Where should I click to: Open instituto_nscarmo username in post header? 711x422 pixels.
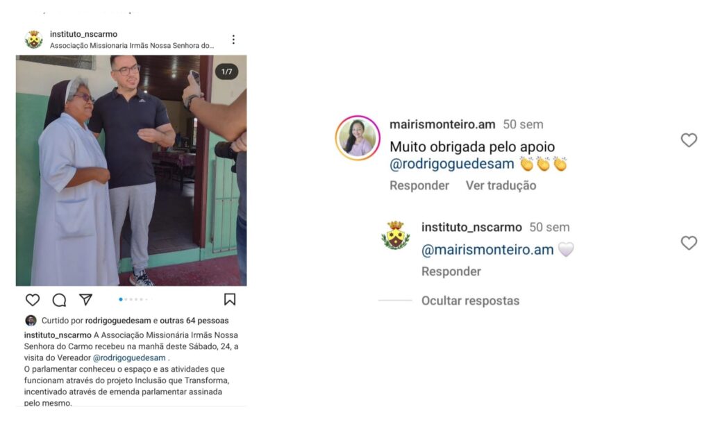83,34
